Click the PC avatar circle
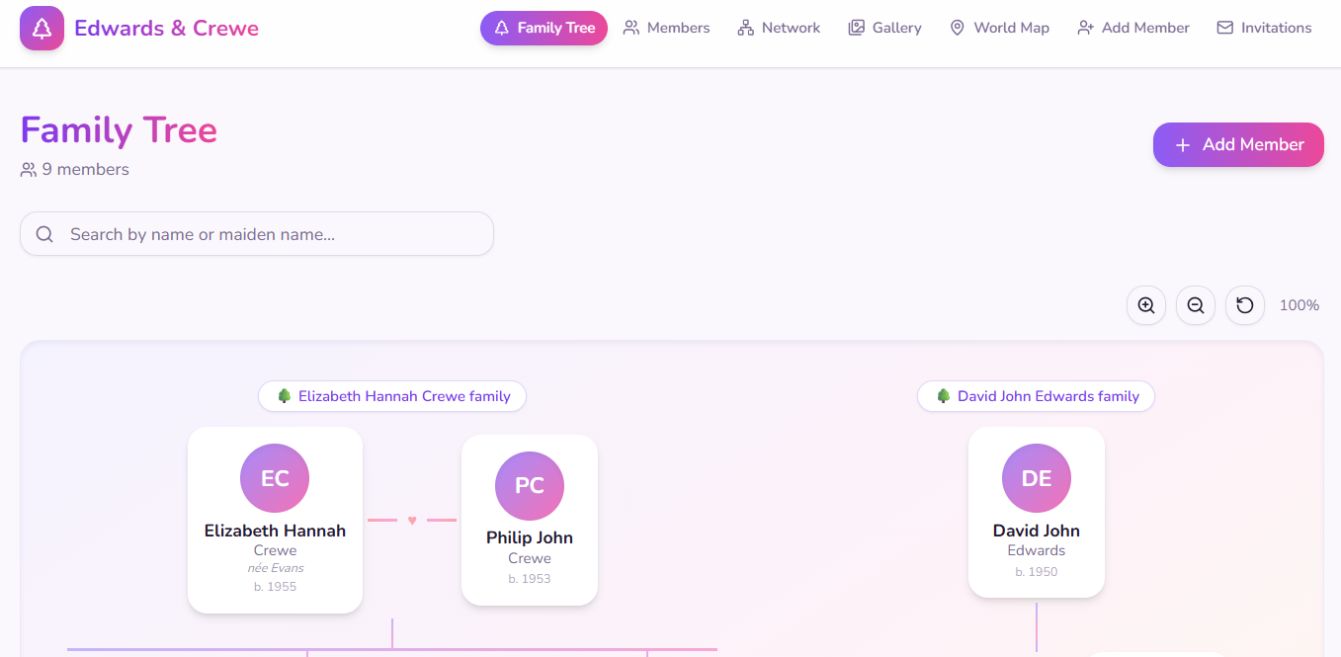The height and width of the screenshot is (657, 1341). [530, 485]
